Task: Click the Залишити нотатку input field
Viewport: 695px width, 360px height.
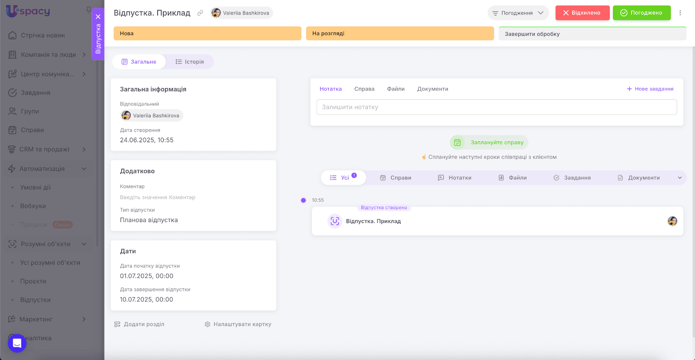Action: pyautogui.click(x=496, y=107)
